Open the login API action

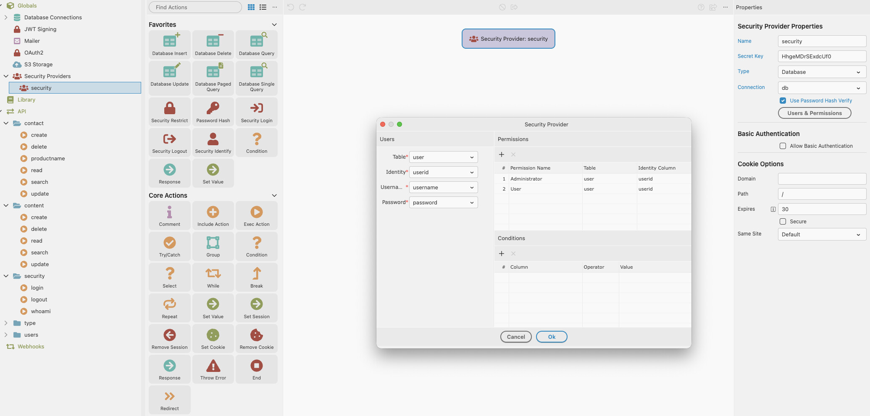pos(37,288)
